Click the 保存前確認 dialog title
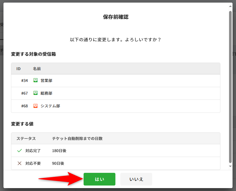Screen dimensions: 236x191 [116, 17]
